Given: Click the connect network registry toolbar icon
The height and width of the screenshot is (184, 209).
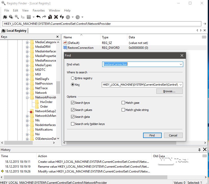Looking at the screenshot, I should [x=11, y=17].
